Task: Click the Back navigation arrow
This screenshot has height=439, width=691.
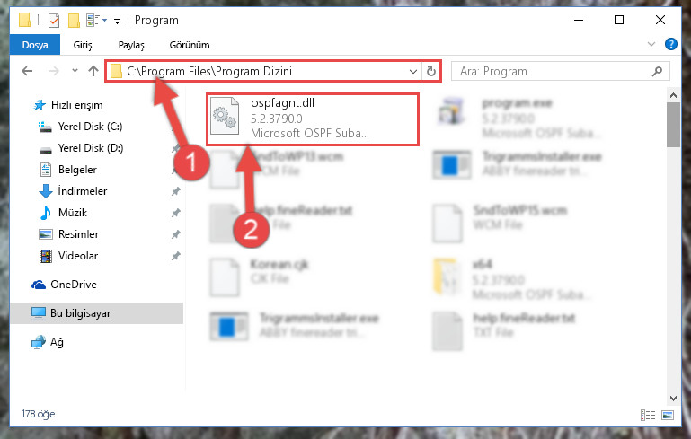Action: tap(27, 71)
